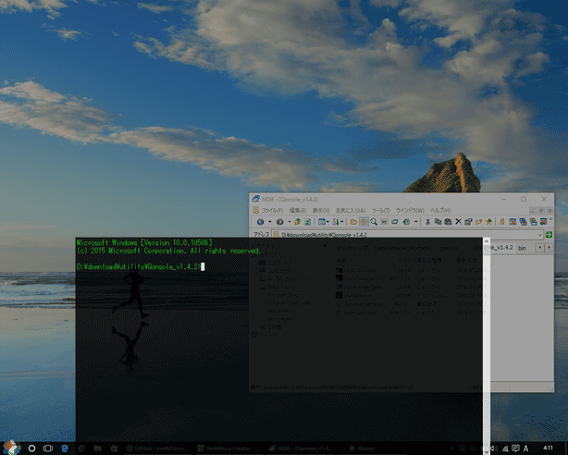Switch to the Qonsole_v1.4.2 folder tab
Image resolution: width=568 pixels, height=455 pixels.
coord(502,248)
